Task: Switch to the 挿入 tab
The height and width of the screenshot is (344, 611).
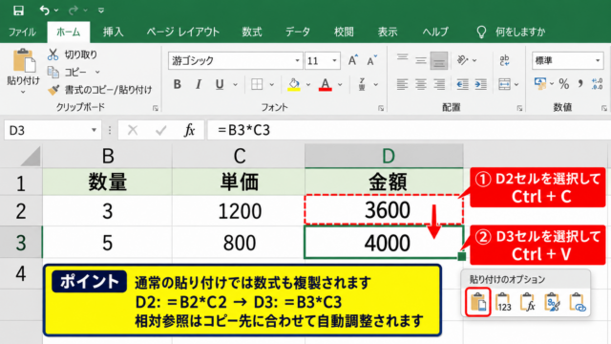Action: [113, 32]
